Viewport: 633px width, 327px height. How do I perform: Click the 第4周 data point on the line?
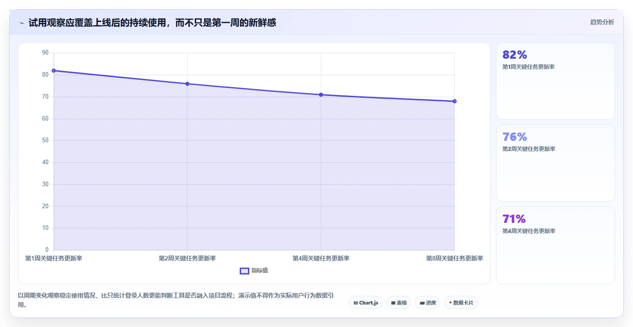[x=321, y=94]
